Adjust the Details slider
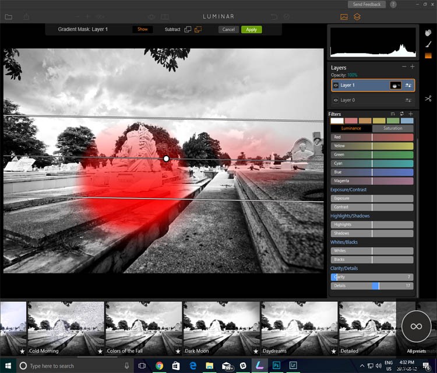This screenshot has width=437, height=373. coord(372,286)
